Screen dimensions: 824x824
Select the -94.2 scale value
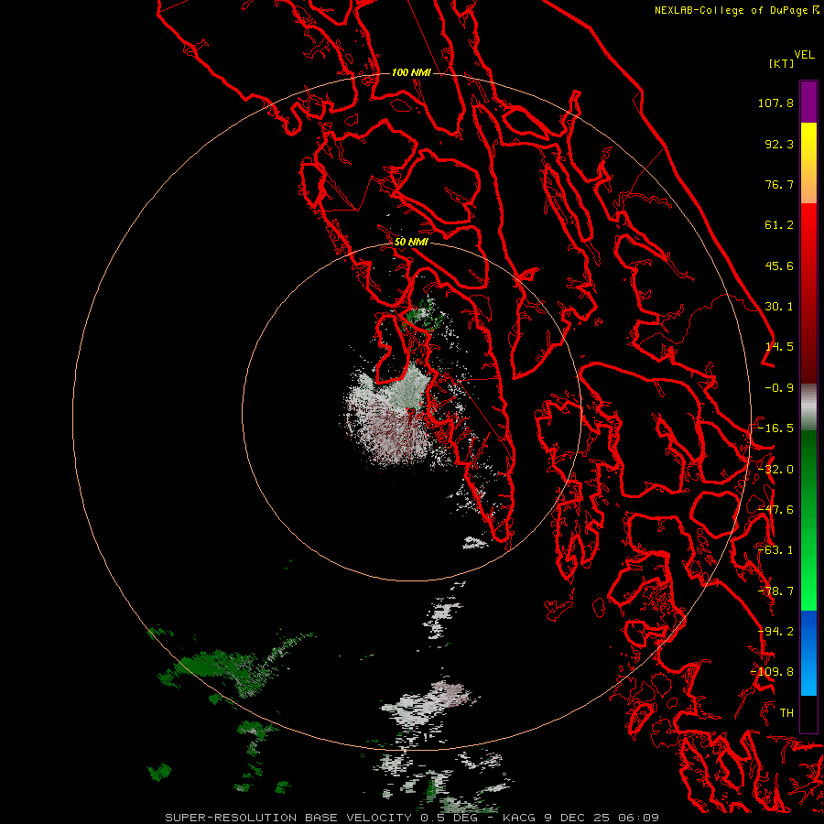tap(775, 632)
